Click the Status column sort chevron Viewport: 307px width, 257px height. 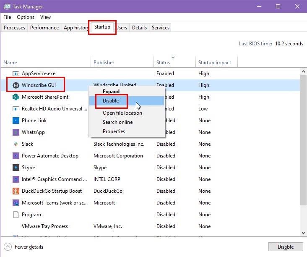pos(173,58)
